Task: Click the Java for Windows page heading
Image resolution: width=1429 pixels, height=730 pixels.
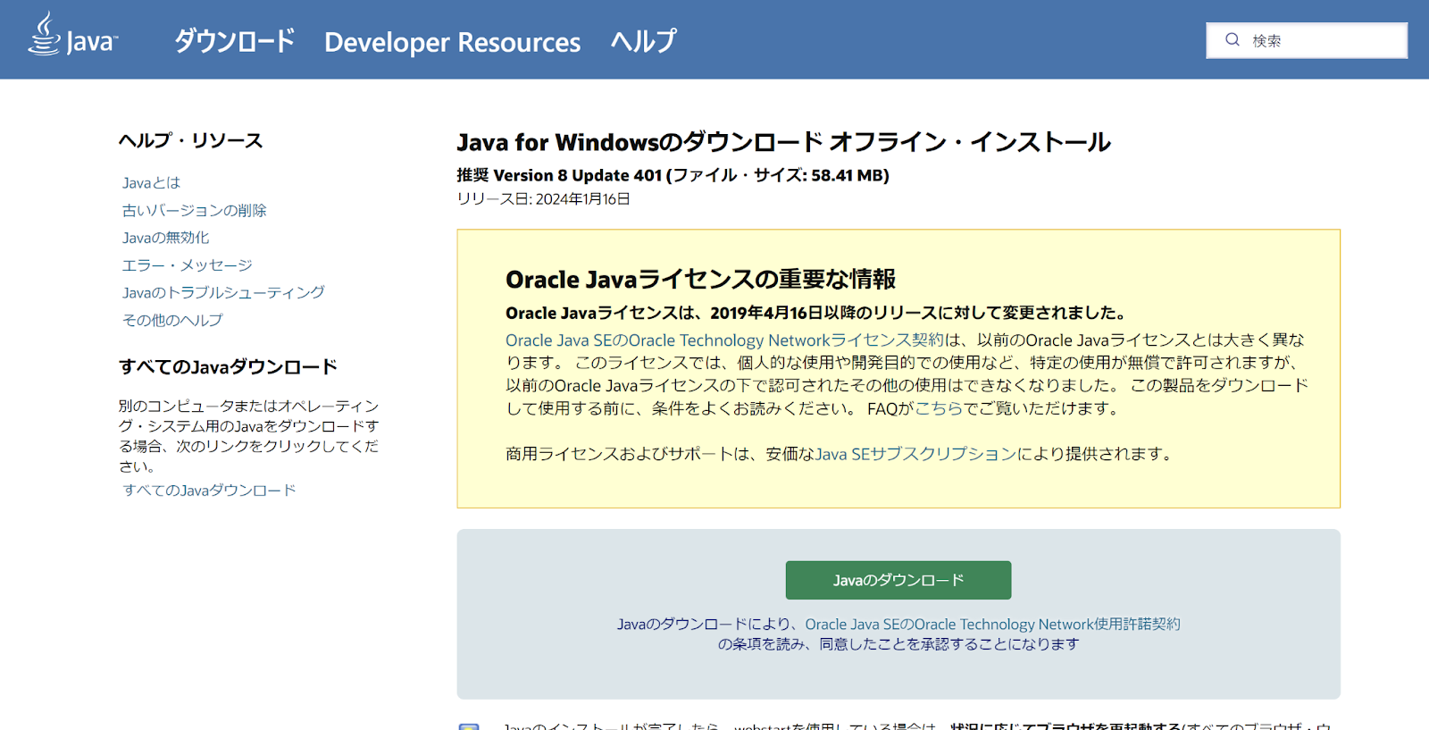Action: point(784,142)
